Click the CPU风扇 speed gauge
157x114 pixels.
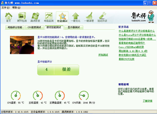(84, 96)
